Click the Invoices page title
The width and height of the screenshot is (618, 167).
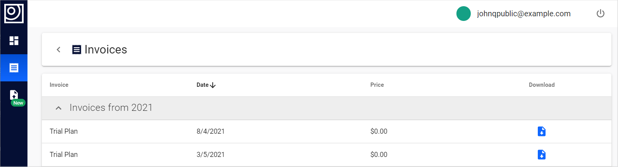click(105, 50)
